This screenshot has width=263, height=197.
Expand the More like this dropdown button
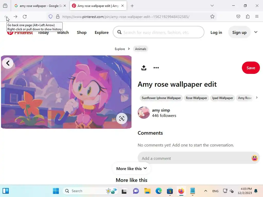click(131, 169)
